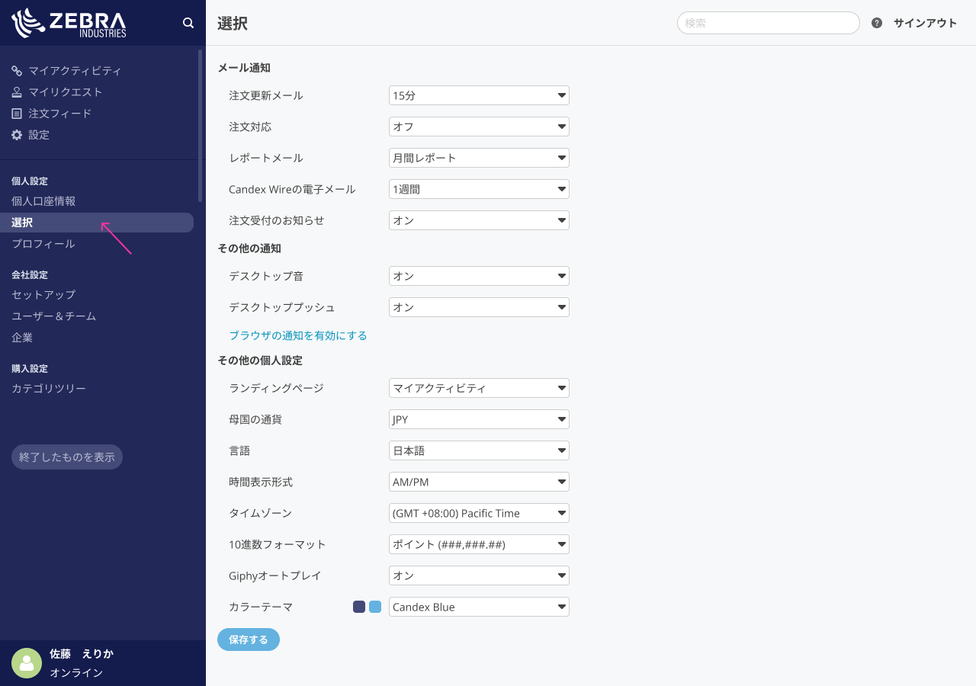Open the help question mark icon

click(x=877, y=23)
